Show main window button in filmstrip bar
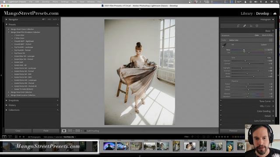 click(x=4, y=137)
